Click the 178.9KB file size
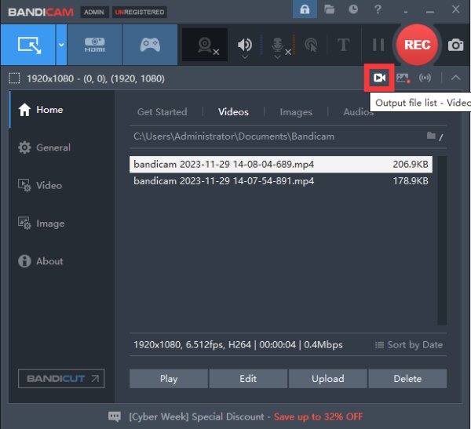Viewport: 471px width, 429px height. point(411,181)
